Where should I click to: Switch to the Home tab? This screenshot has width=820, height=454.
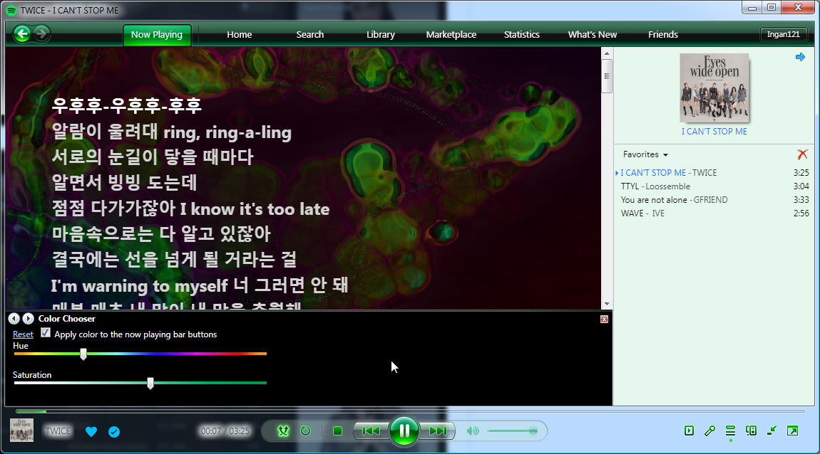click(x=240, y=35)
